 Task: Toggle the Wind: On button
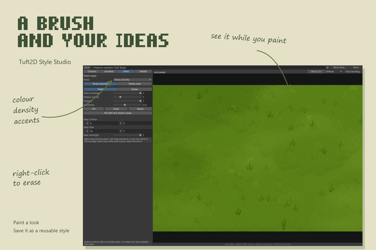click(316, 72)
